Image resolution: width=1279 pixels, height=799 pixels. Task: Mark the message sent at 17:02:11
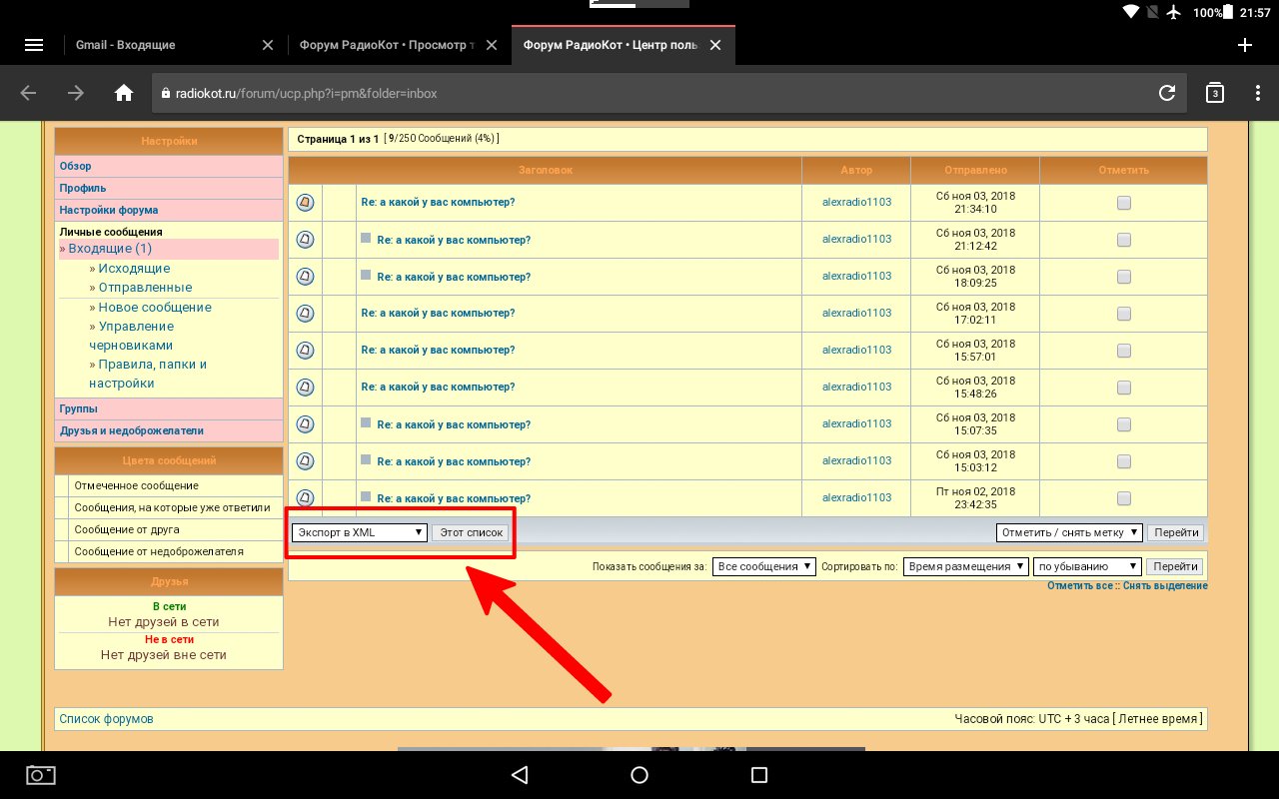click(1124, 314)
